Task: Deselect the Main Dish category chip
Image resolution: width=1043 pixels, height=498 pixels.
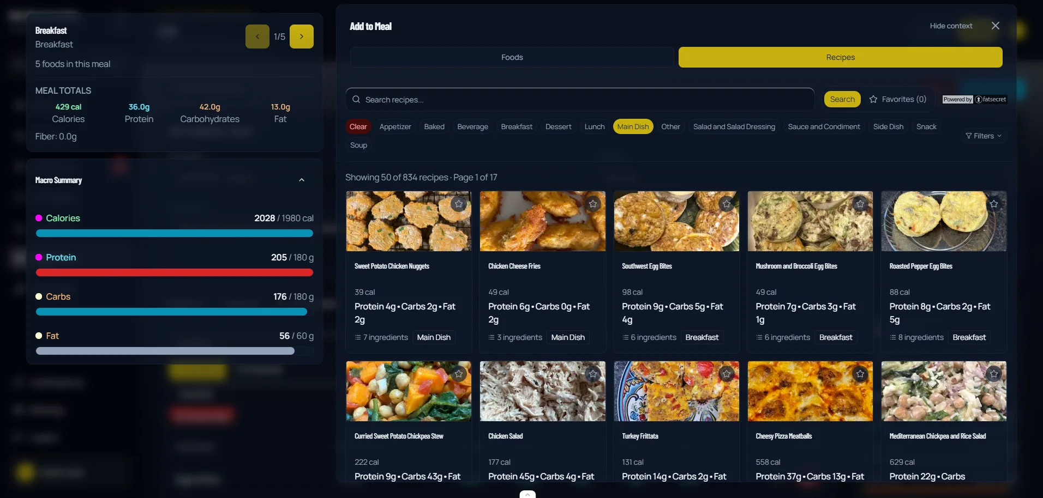Action: (x=633, y=126)
